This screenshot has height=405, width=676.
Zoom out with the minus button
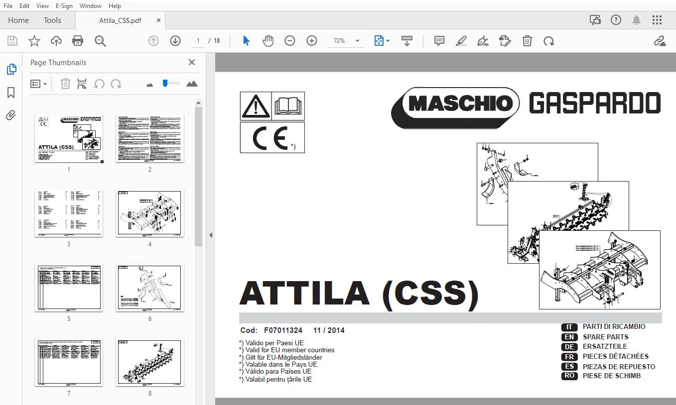[290, 41]
